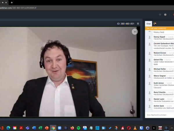
Task: Select Selvet Filiz's chat message
Action: 163,62
